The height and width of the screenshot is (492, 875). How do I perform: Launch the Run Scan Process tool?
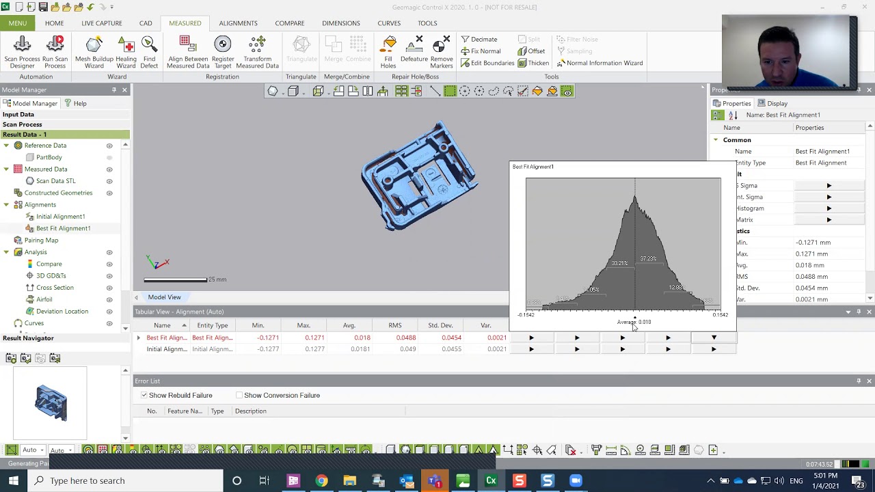[x=55, y=53]
